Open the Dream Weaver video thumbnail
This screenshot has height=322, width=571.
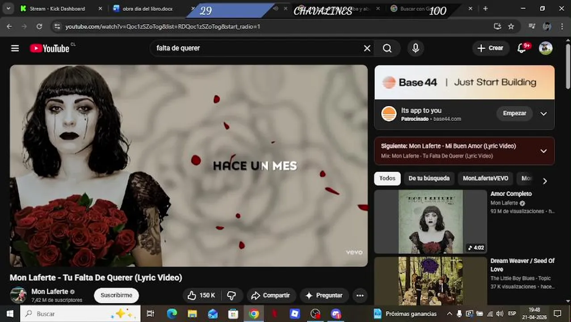coord(430,281)
